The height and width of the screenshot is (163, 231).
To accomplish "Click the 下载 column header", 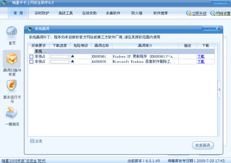I will point(205,46).
